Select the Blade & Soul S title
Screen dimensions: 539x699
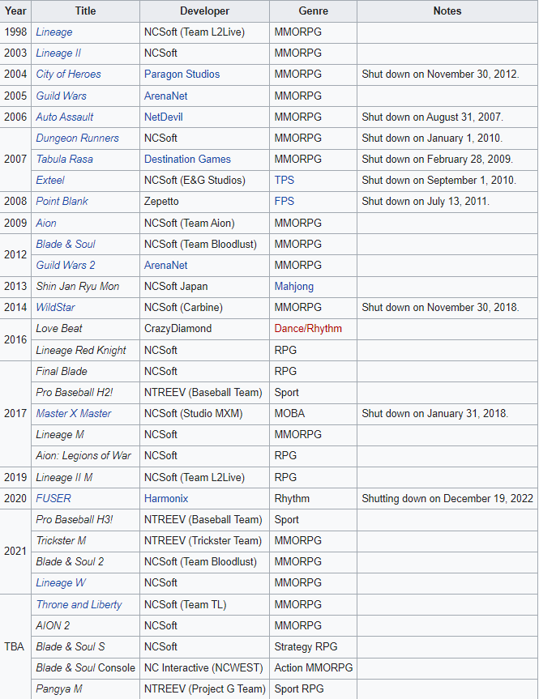71,646
